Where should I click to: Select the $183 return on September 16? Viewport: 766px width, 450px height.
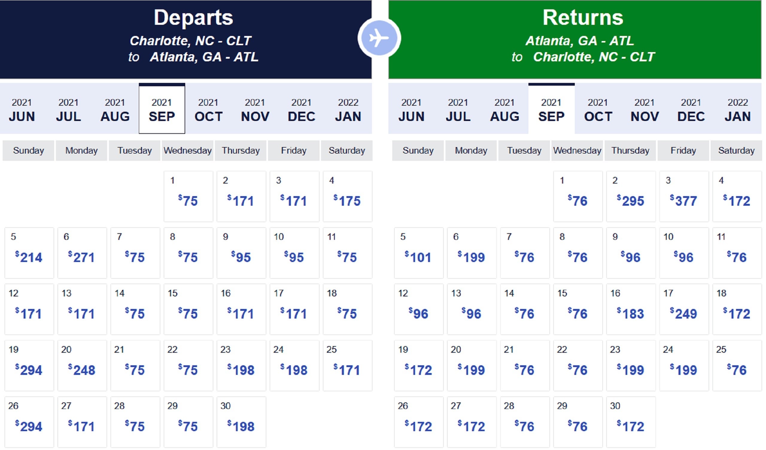[x=631, y=309]
